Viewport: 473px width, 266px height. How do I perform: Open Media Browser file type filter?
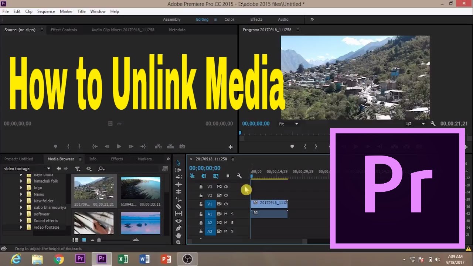[x=78, y=168]
